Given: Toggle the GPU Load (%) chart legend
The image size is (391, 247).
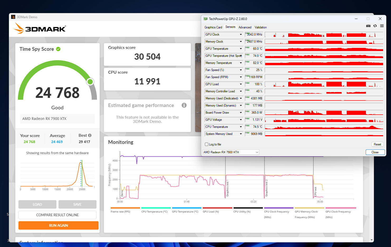Looking at the screenshot, I should [217, 210].
